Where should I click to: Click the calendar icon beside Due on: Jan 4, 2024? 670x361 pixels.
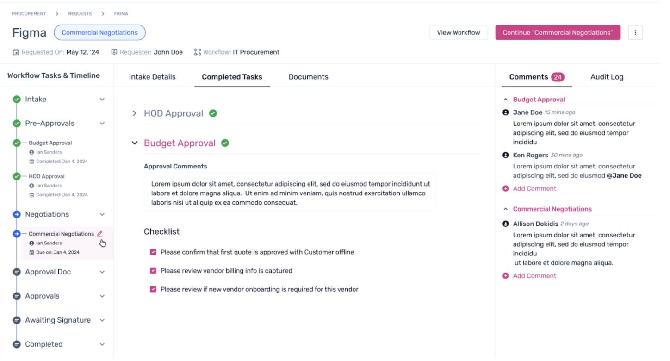tap(31, 253)
